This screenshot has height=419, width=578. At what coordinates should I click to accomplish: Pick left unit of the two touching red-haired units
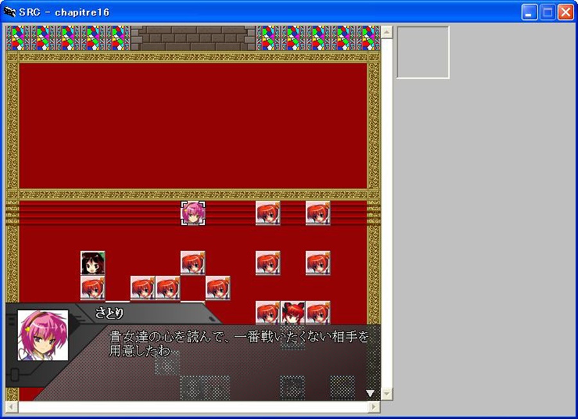click(x=143, y=288)
